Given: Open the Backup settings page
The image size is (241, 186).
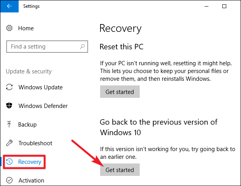Looking at the screenshot, I should point(27,125).
